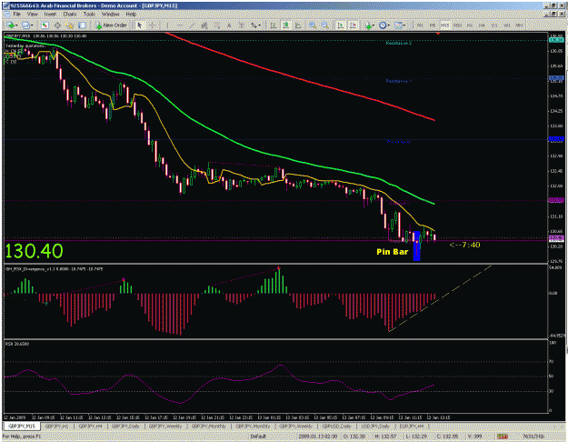Open the Charts menu

pos(70,15)
